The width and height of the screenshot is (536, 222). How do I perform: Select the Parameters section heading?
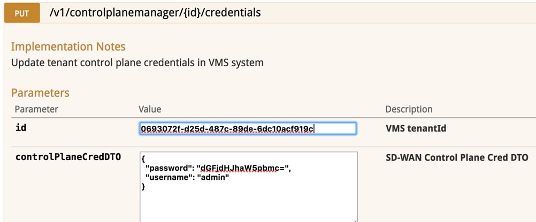pos(40,92)
